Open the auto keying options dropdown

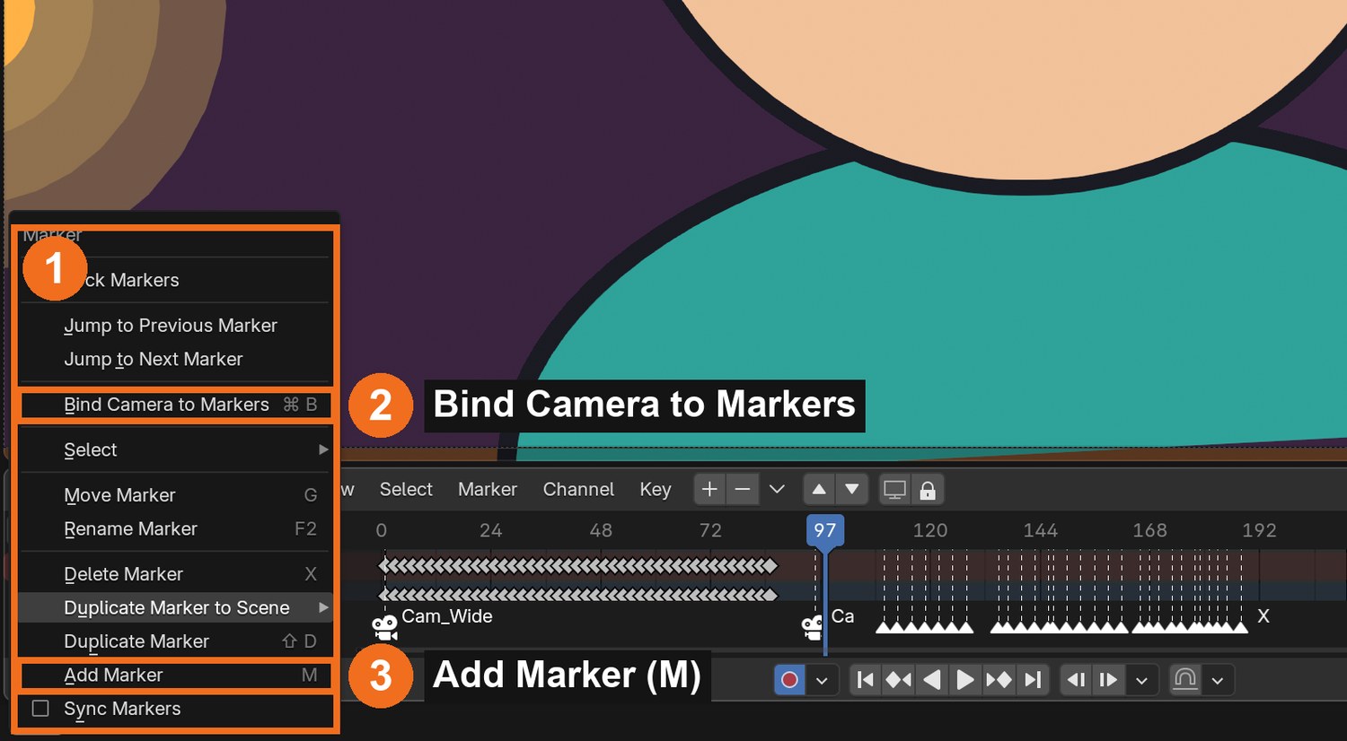click(822, 680)
